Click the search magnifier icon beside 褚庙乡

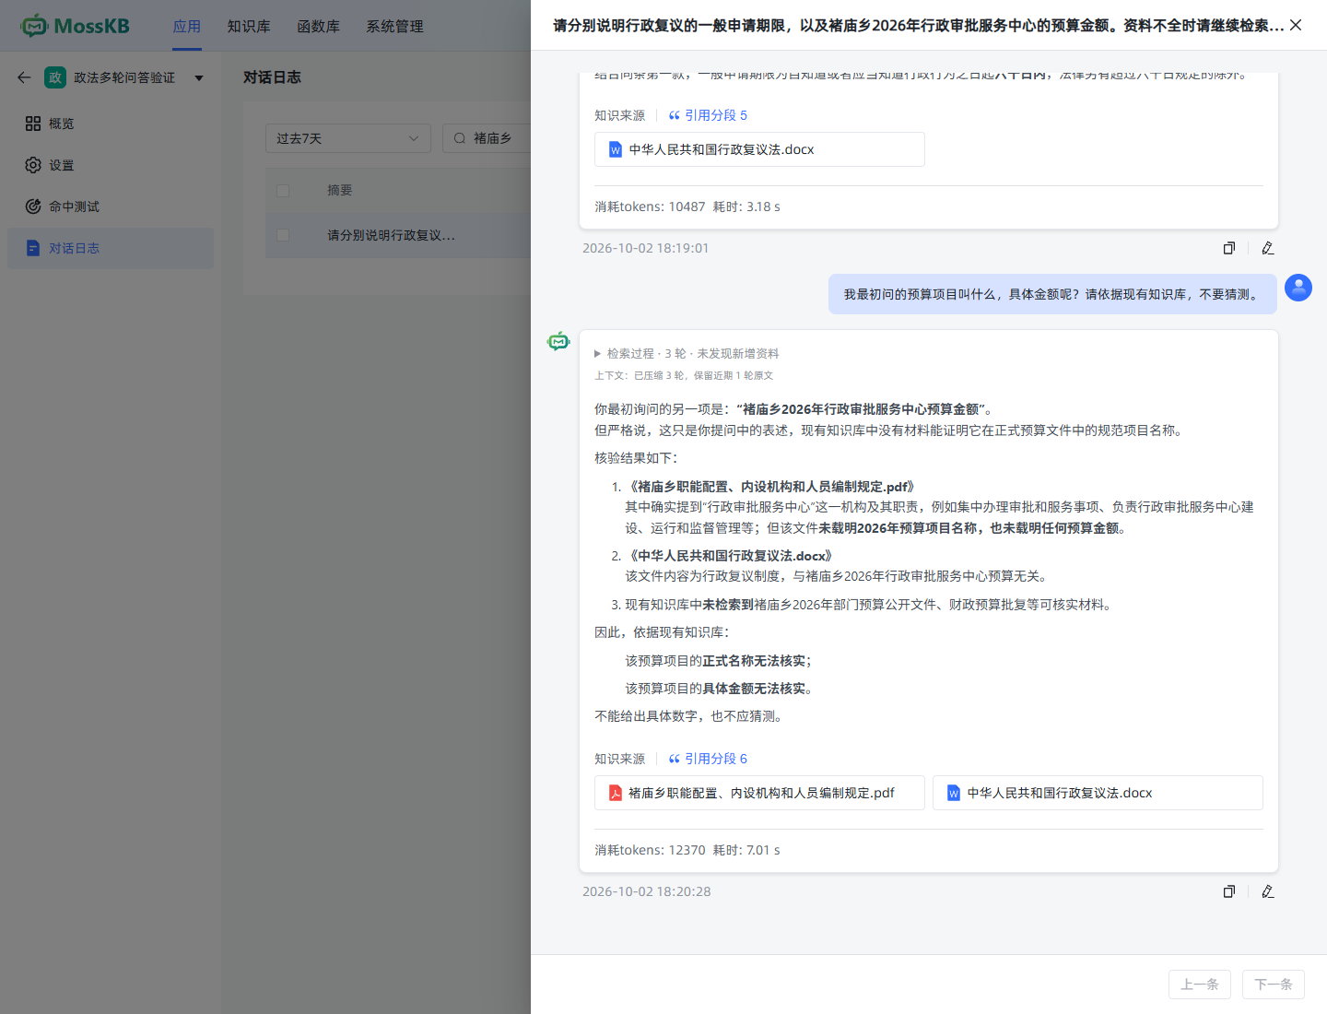click(x=460, y=138)
